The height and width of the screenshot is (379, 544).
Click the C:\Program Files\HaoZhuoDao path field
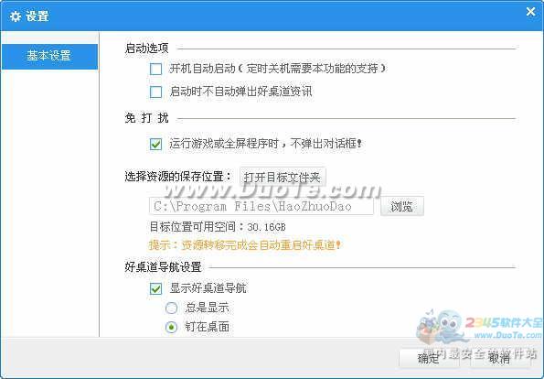[x=261, y=206]
